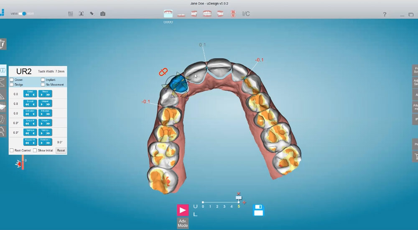The image size is (418, 230).
Task: Click the red chain link icon near teeth
Action: click(x=163, y=72)
